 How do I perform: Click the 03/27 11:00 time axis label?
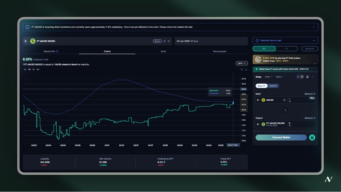coord(233,145)
